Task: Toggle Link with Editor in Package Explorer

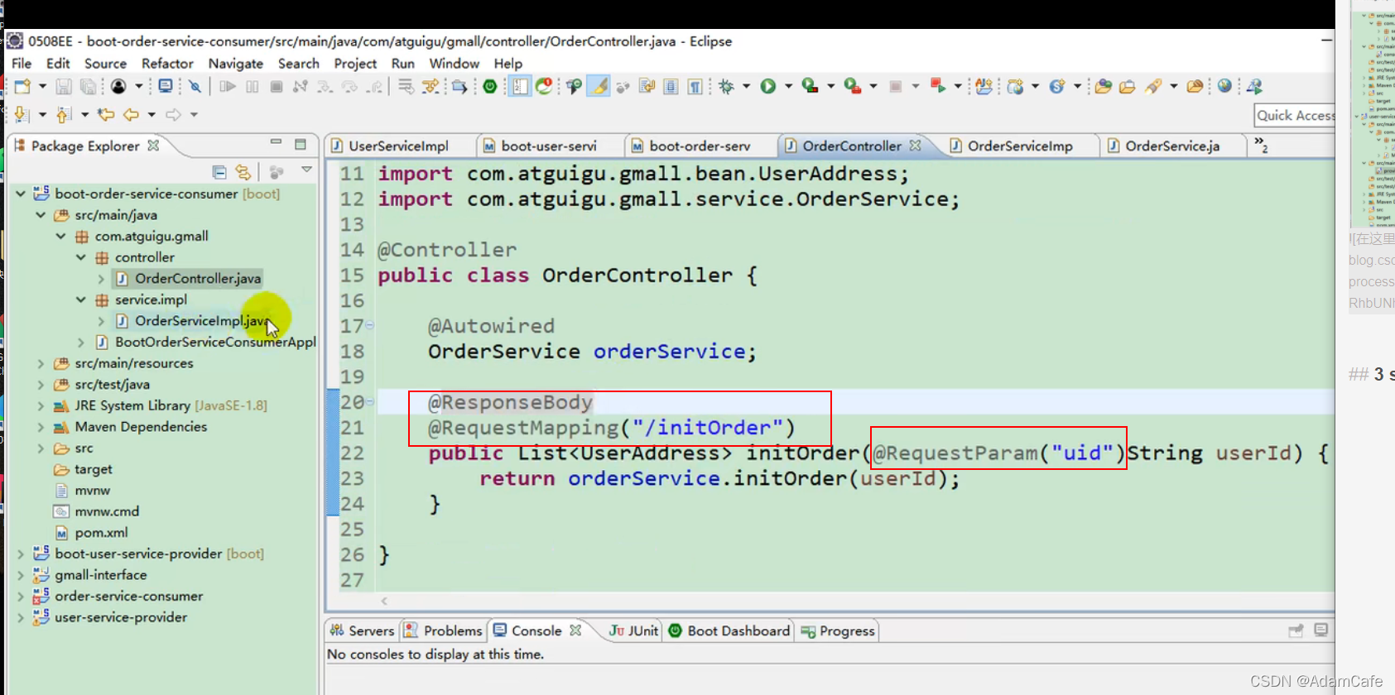Action: click(243, 171)
